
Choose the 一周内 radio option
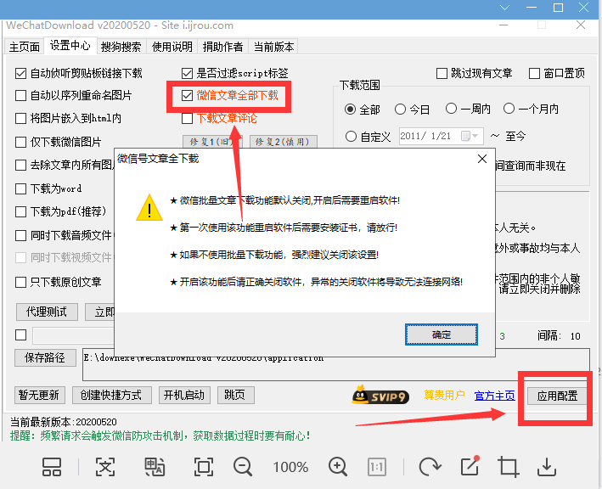click(x=451, y=109)
